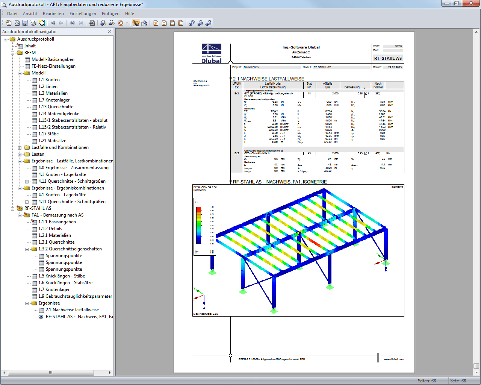Select Modell-Basisangaben entry
481x385 pixels.
click(53, 59)
